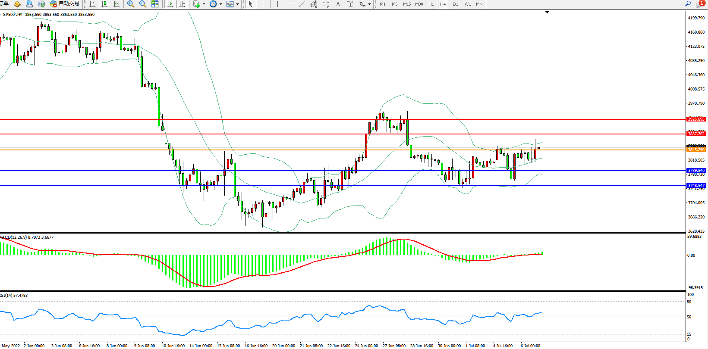Toggle chart auto scroll

170,4
